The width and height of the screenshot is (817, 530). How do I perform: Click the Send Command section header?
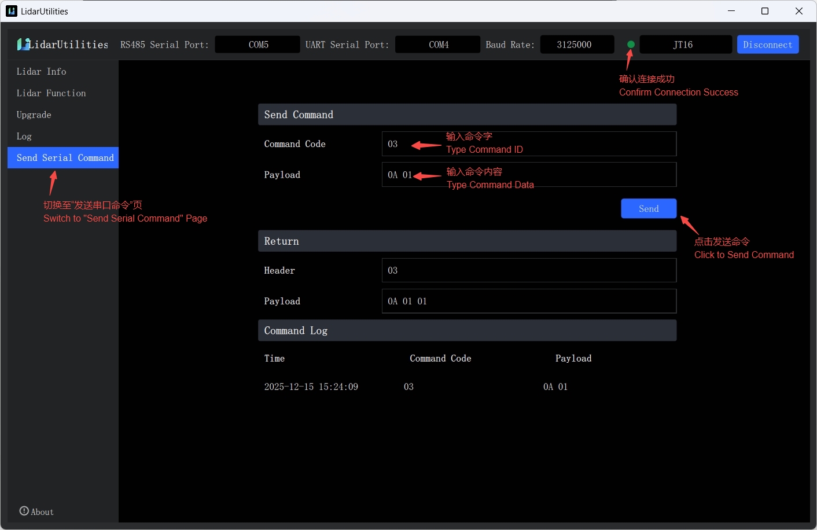[x=467, y=114]
